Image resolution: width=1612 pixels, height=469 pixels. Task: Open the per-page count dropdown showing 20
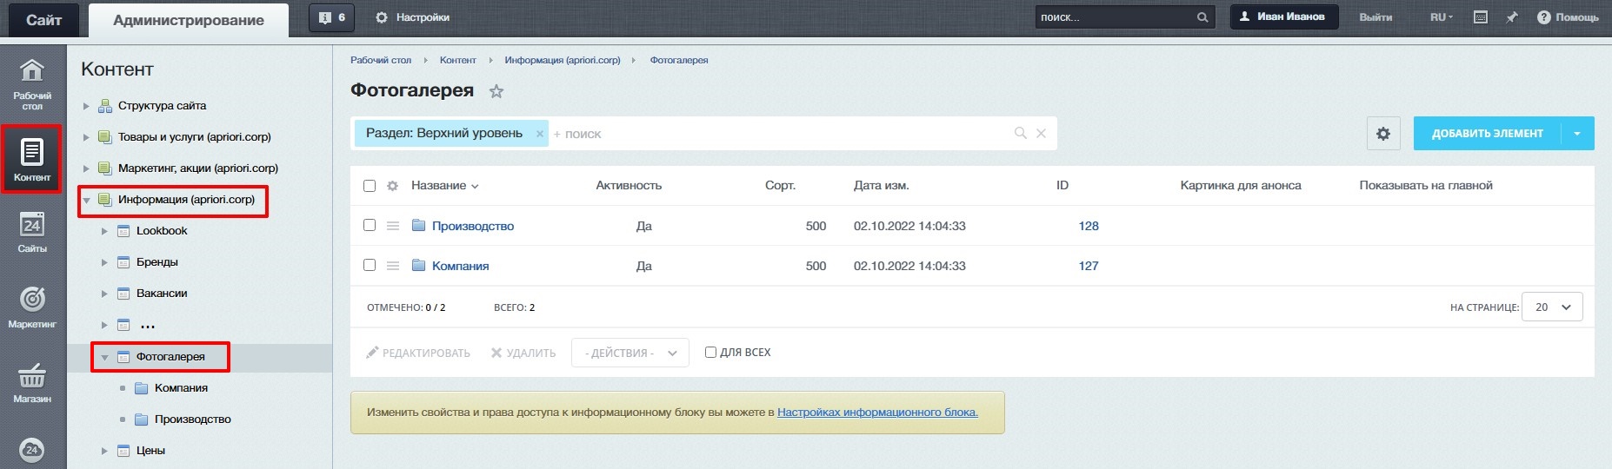click(x=1552, y=307)
